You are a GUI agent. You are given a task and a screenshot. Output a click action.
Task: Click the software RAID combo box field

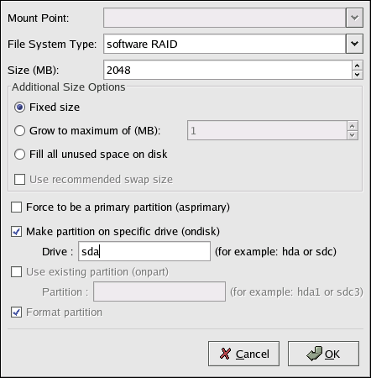[x=225, y=44]
